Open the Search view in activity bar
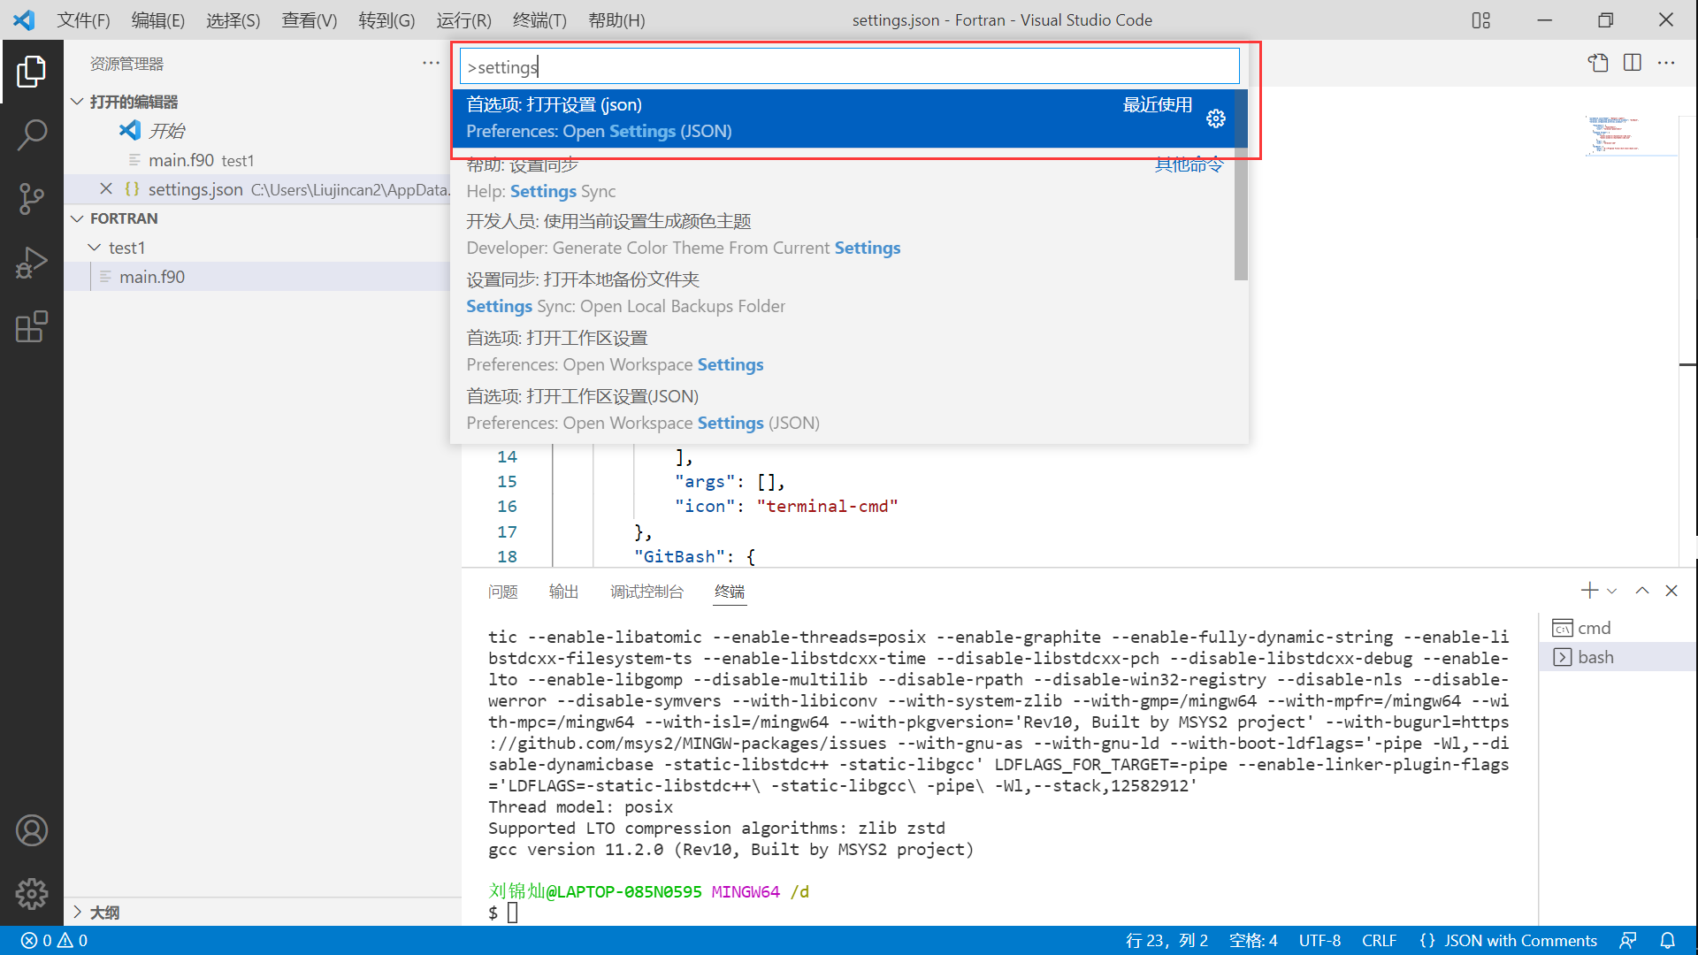The width and height of the screenshot is (1698, 955). (32, 135)
